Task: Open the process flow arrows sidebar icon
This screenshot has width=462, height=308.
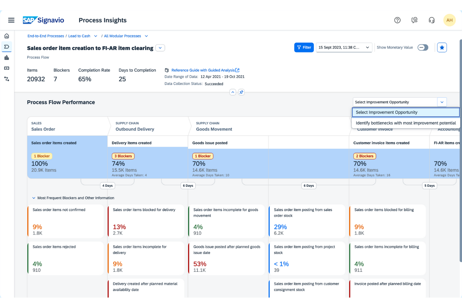Action: [x=7, y=79]
